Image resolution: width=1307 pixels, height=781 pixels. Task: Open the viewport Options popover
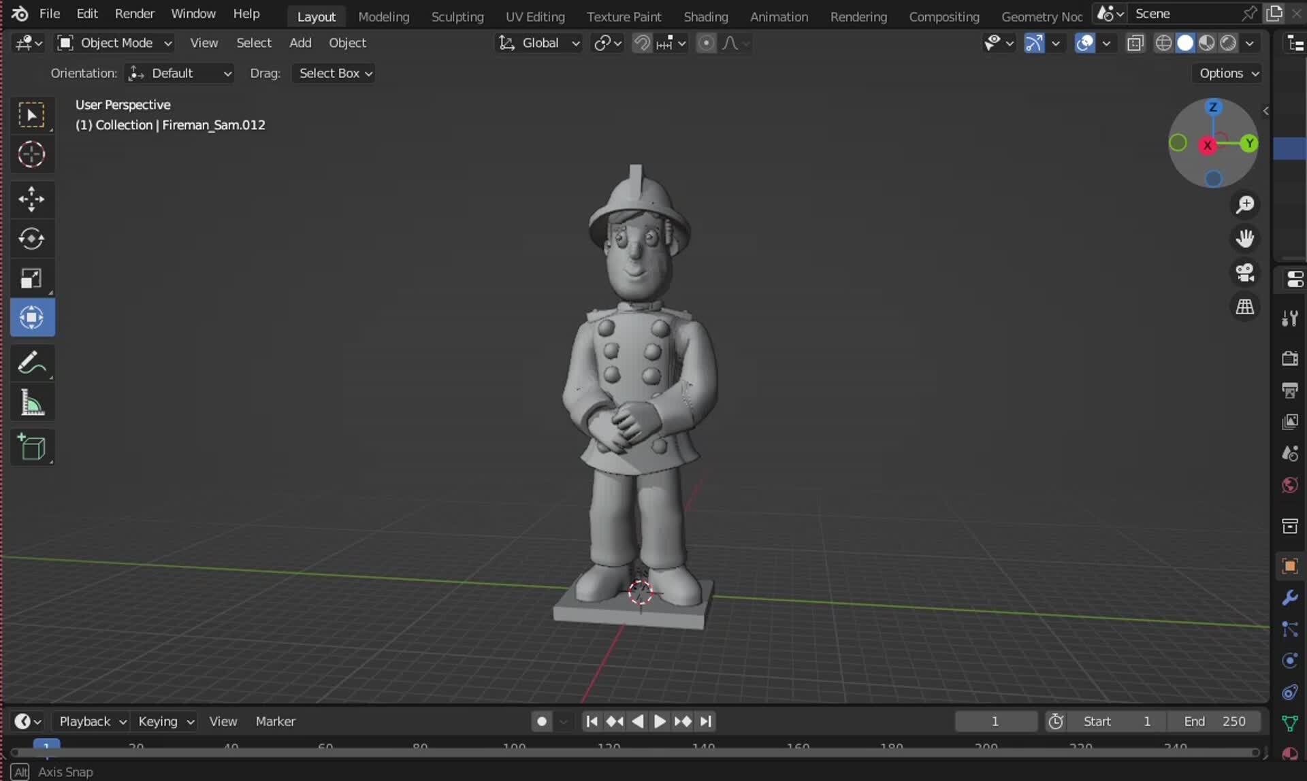(1226, 73)
